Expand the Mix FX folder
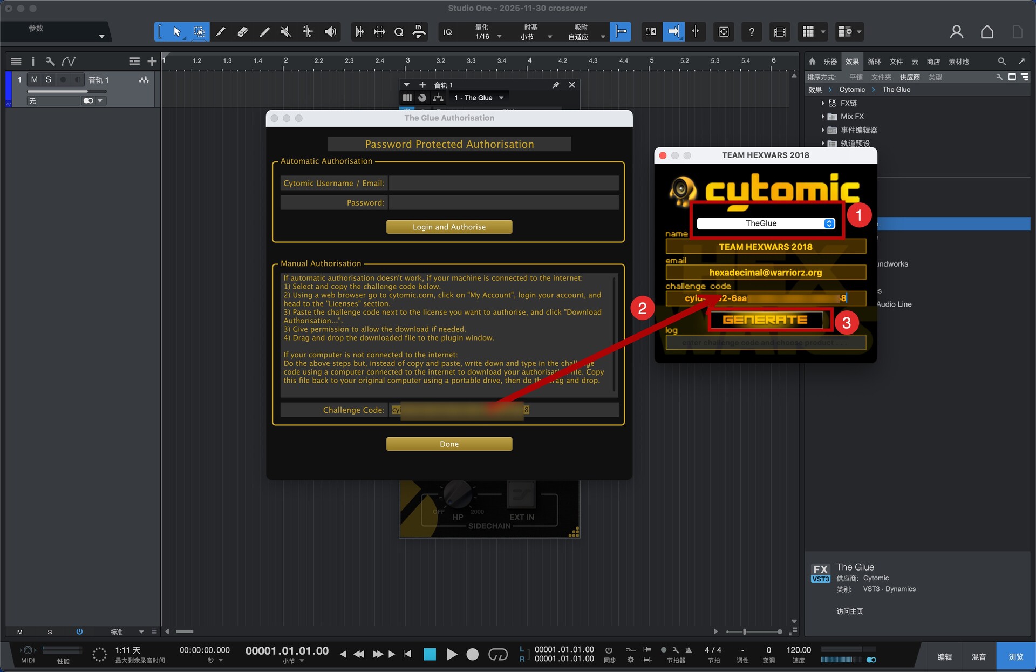 tap(823, 117)
